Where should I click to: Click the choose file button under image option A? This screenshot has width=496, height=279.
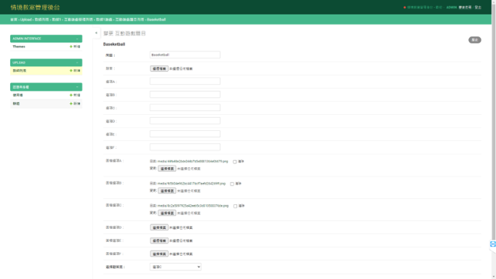point(167,169)
